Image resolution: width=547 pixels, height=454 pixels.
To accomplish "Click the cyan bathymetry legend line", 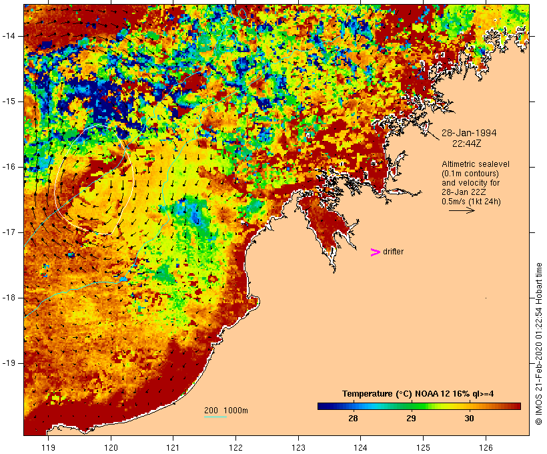I will [215, 417].
